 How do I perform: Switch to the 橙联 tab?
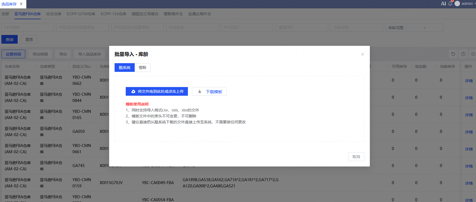pyautogui.click(x=143, y=68)
